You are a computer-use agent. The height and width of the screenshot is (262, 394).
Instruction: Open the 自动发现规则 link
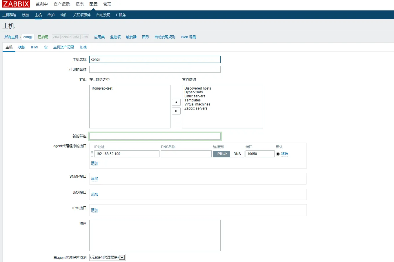(x=165, y=37)
